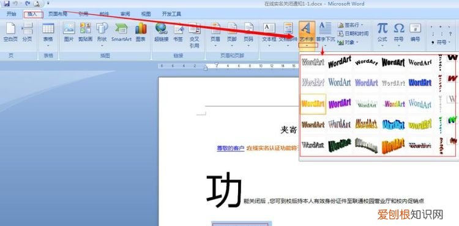Click the π 公式 equation icon

(x=382, y=29)
